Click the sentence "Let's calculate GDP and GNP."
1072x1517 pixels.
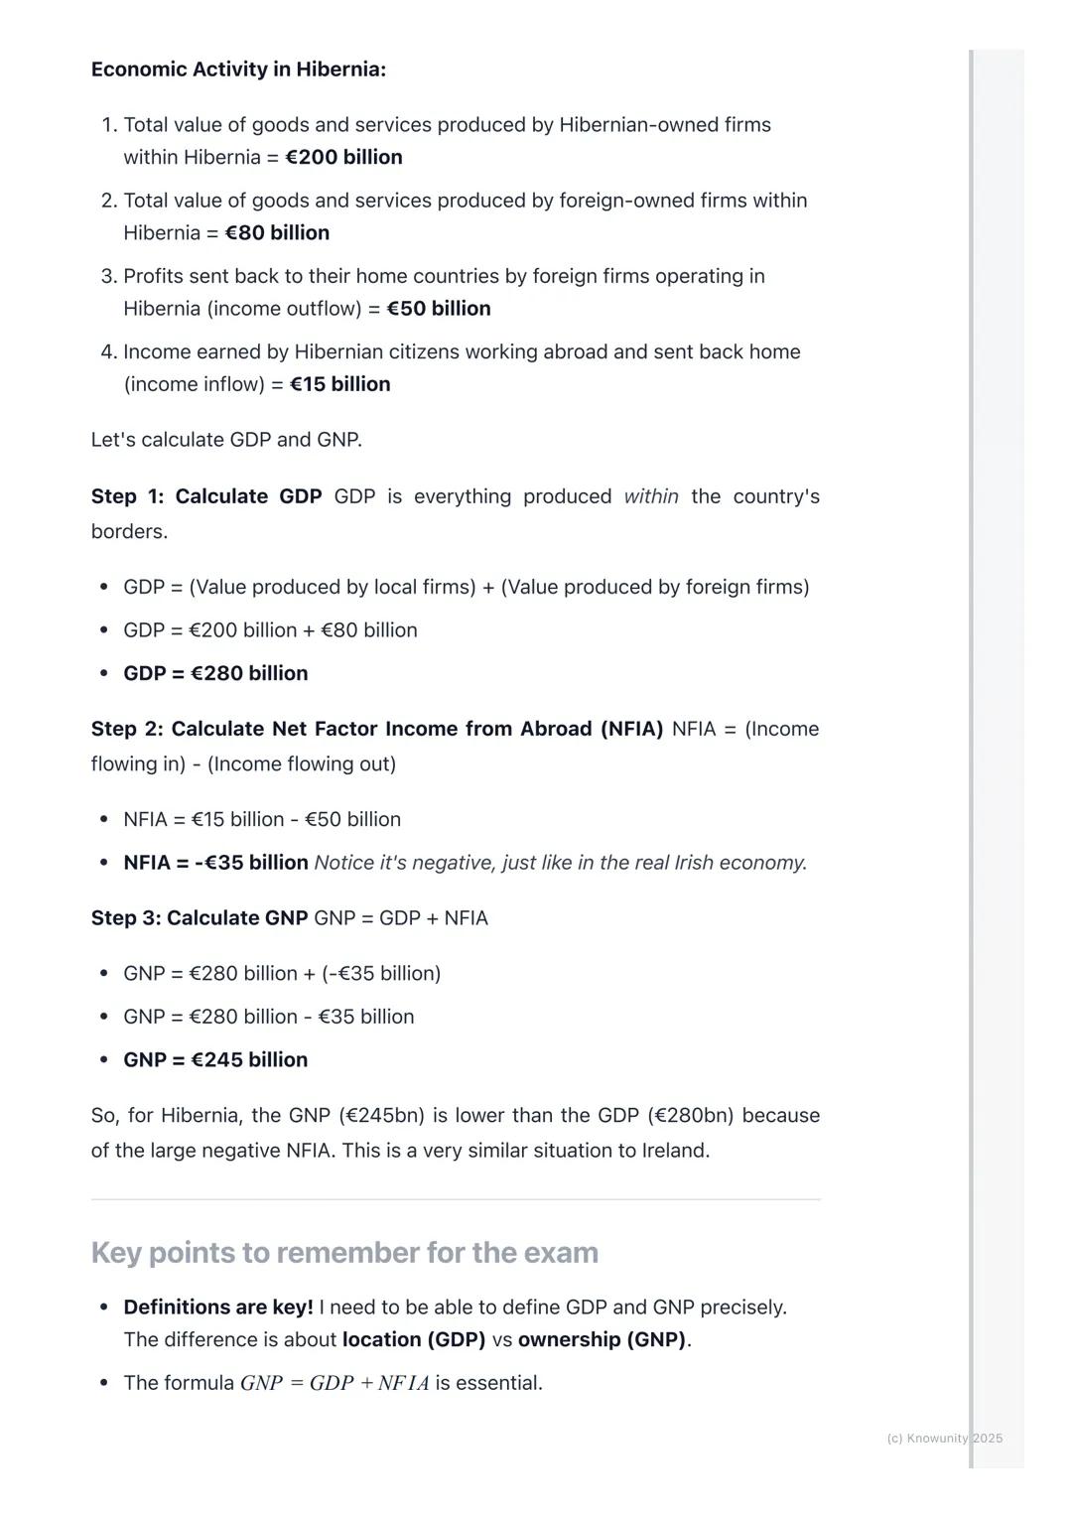(x=226, y=440)
